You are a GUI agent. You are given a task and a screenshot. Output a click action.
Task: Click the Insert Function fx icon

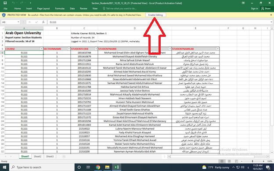(43, 22)
